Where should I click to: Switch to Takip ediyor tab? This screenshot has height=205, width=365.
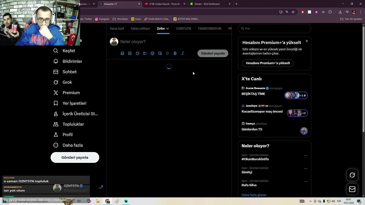click(x=140, y=28)
